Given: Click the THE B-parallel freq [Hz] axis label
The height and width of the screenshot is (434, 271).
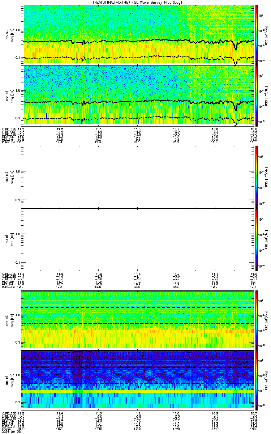Looking at the screenshot, I should [12, 380].
